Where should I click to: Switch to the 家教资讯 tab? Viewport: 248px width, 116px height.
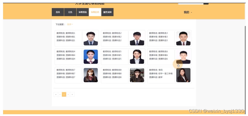click(x=83, y=12)
